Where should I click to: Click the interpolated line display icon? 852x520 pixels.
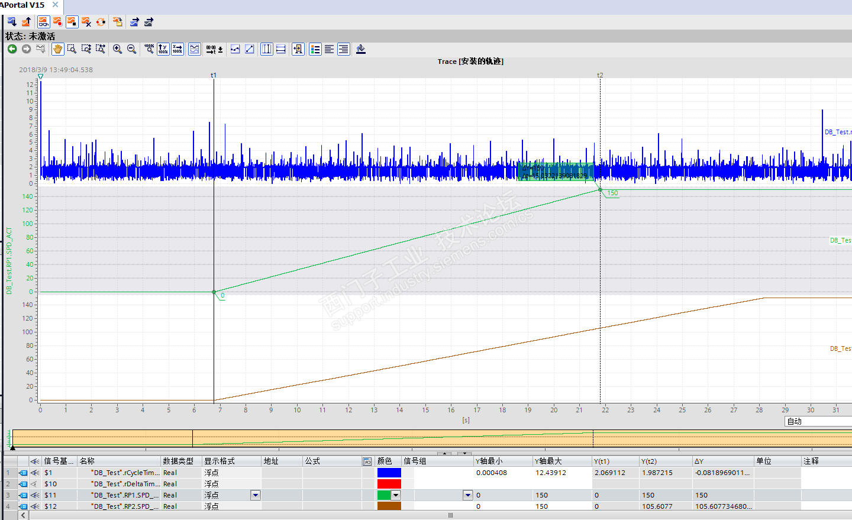pyautogui.click(x=250, y=49)
